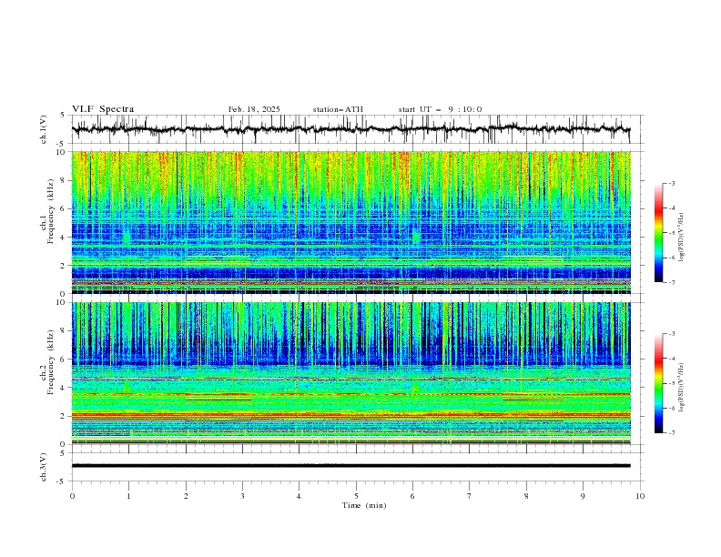Click the "ch.3(V)" waveform axis label
Screen dimensions: 721x557
coord(44,467)
